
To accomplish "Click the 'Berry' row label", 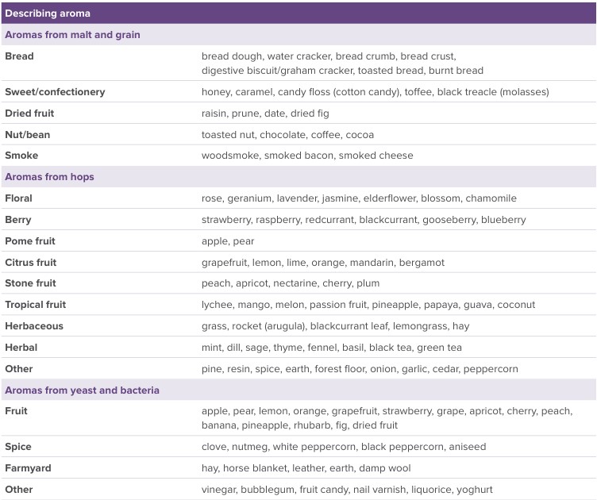I will tap(18, 220).
